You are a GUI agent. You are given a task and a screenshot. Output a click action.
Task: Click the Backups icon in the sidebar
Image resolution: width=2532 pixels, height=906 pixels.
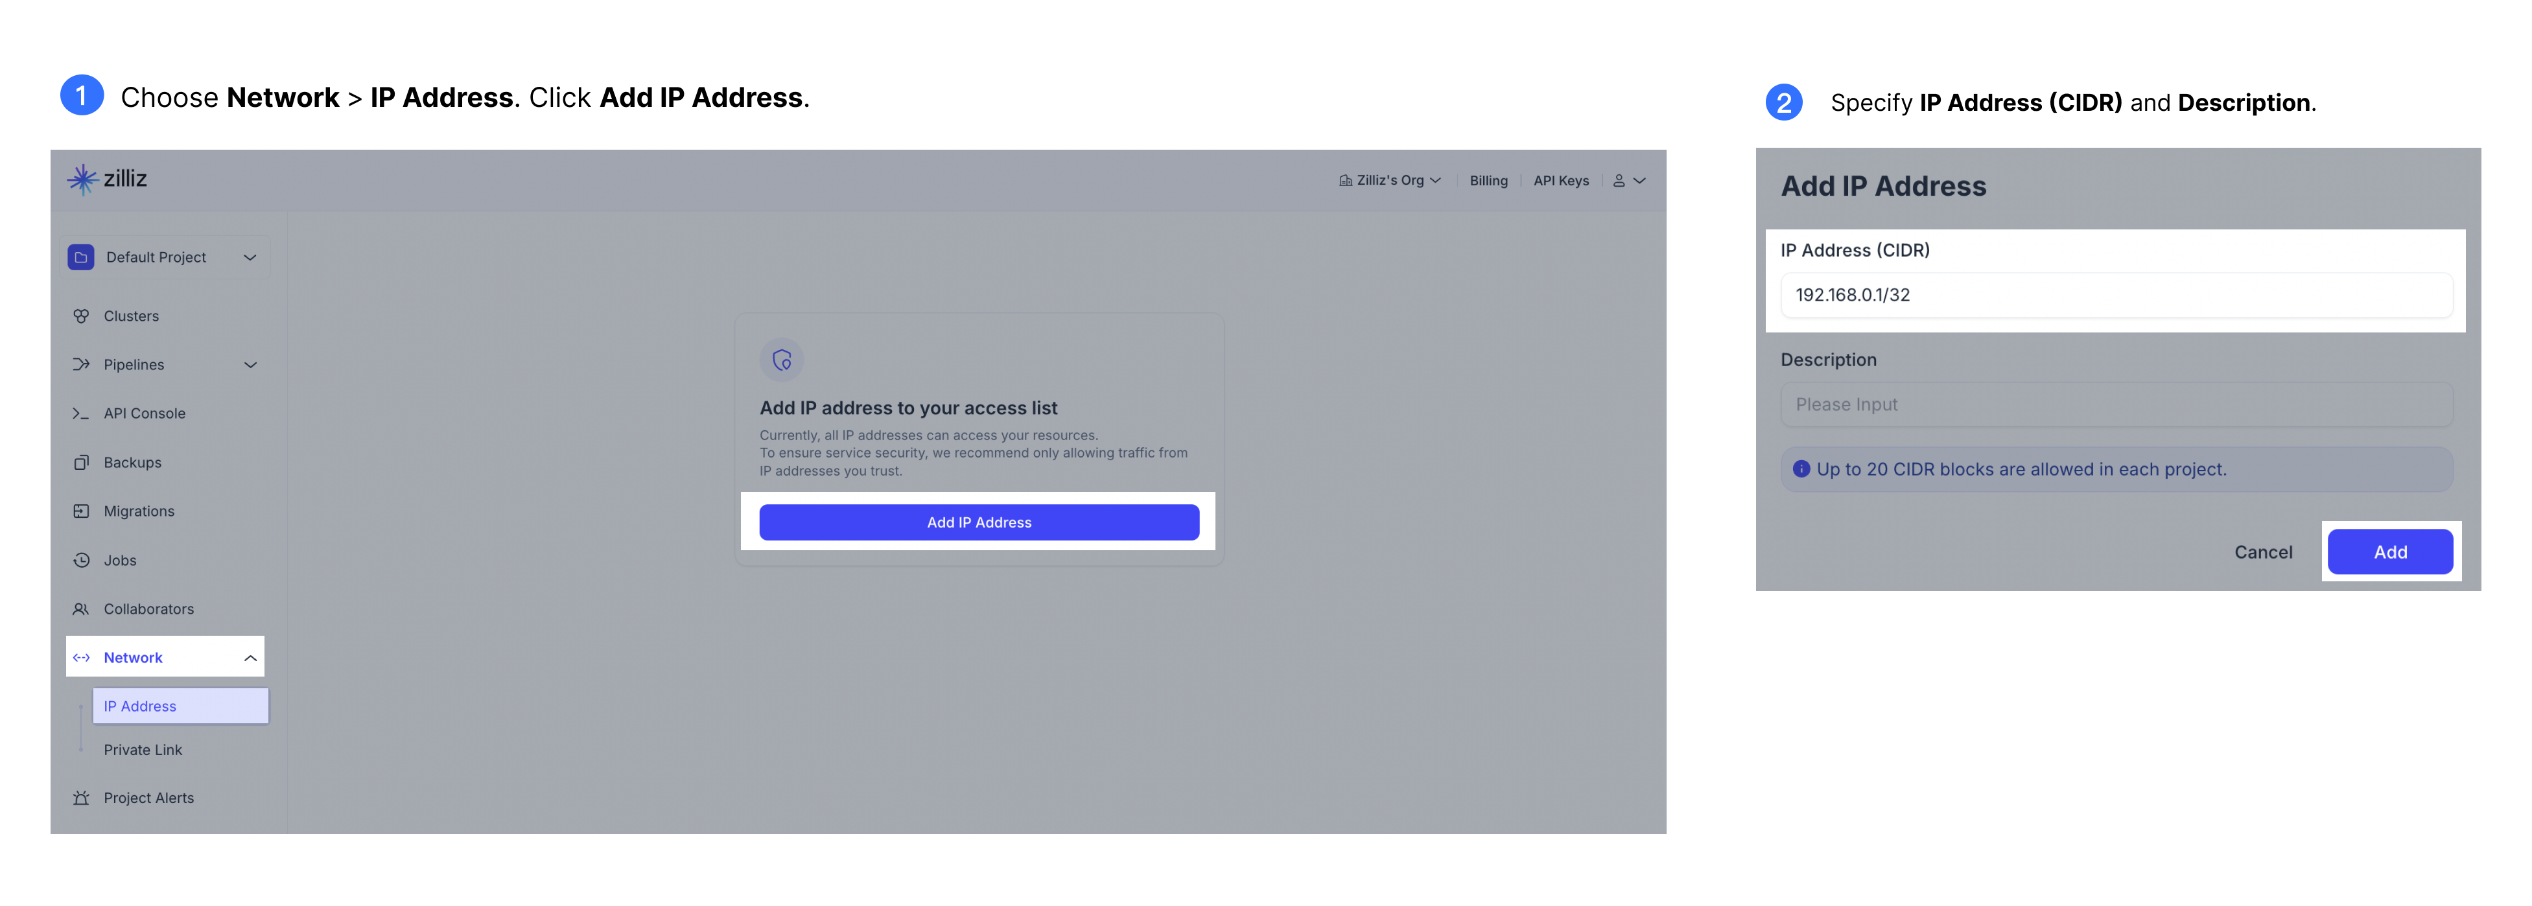[x=82, y=462]
